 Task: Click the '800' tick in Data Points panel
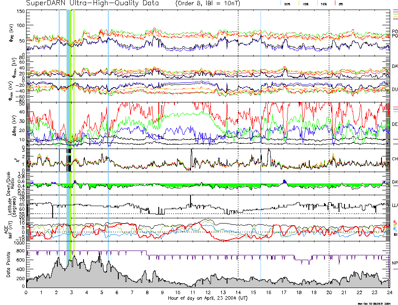pos(21,251)
